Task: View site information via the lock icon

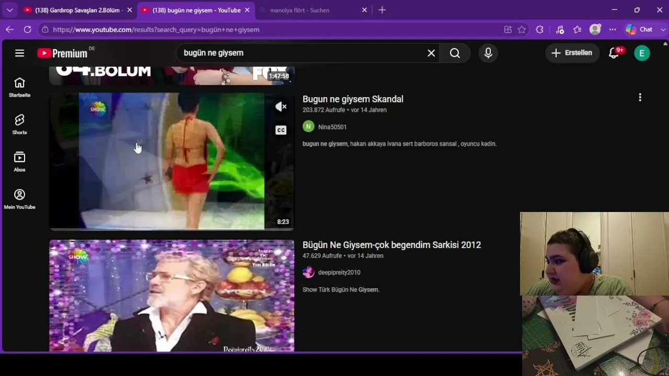Action: [x=45, y=30]
